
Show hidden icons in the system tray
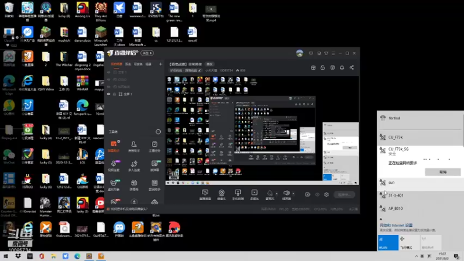(416, 256)
